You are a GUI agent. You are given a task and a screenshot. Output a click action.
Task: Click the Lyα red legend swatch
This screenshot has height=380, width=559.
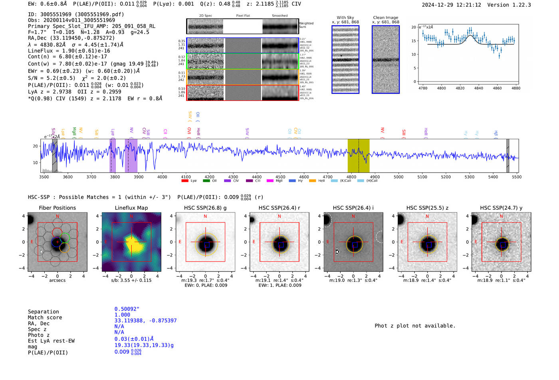pos(185,181)
